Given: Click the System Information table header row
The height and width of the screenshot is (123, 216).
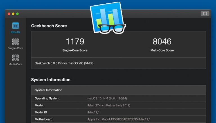Looking at the screenshot, I should pyautogui.click(x=118, y=90).
